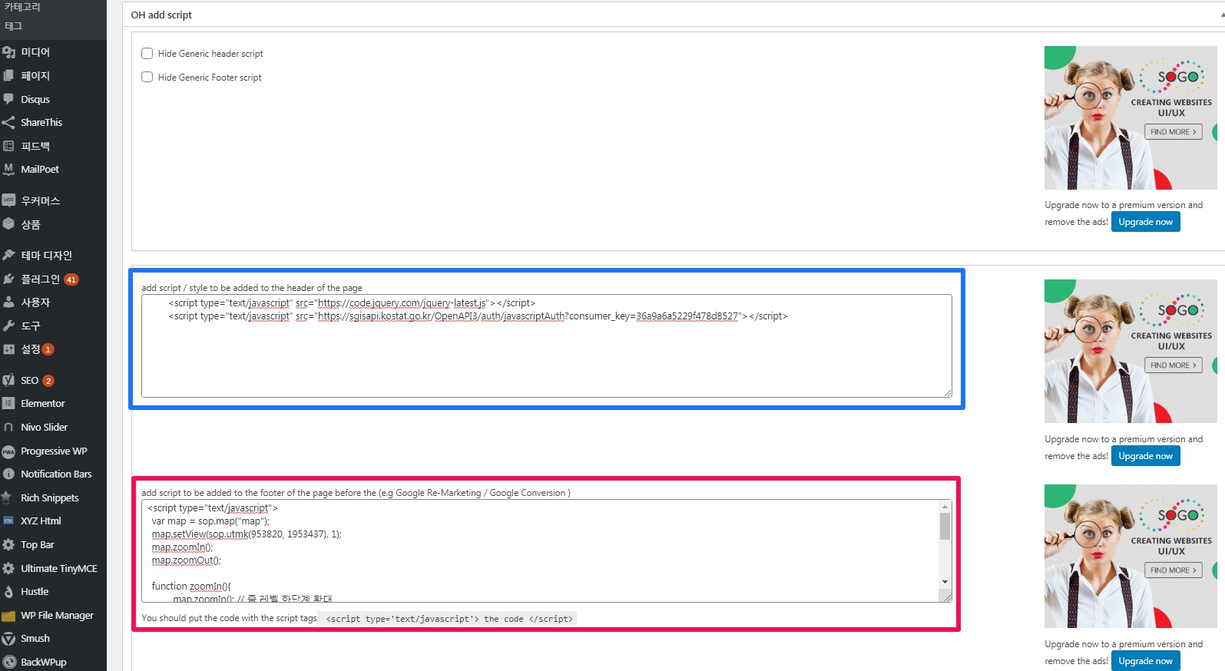Click Upgrade now button below bottom ad
This screenshot has width=1225, height=671.
pyautogui.click(x=1145, y=661)
